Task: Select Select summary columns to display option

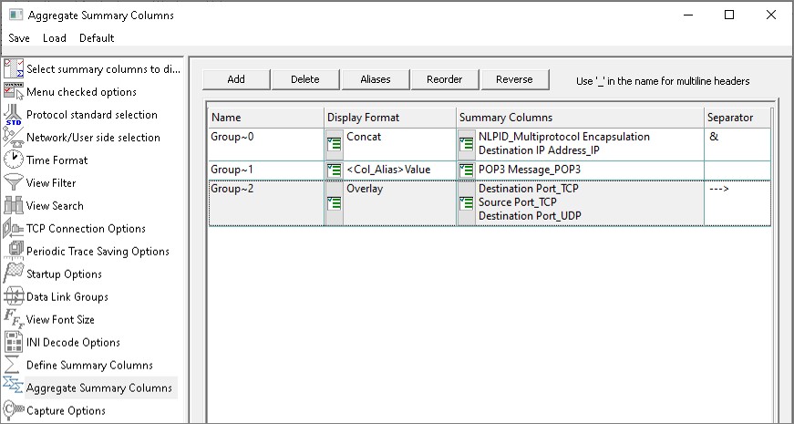Action: [103, 69]
